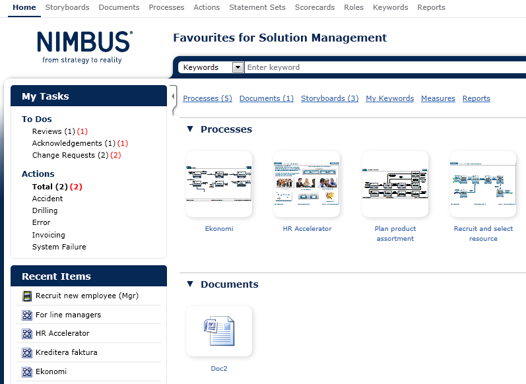Click the Ekonomi process title link
The height and width of the screenshot is (384, 526).
pyautogui.click(x=219, y=229)
